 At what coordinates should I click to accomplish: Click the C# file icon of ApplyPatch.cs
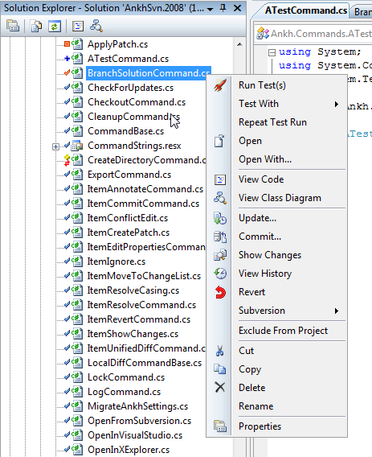click(x=77, y=44)
